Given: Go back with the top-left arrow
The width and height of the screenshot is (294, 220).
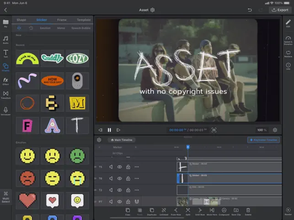Looking at the screenshot, I should point(5,10).
